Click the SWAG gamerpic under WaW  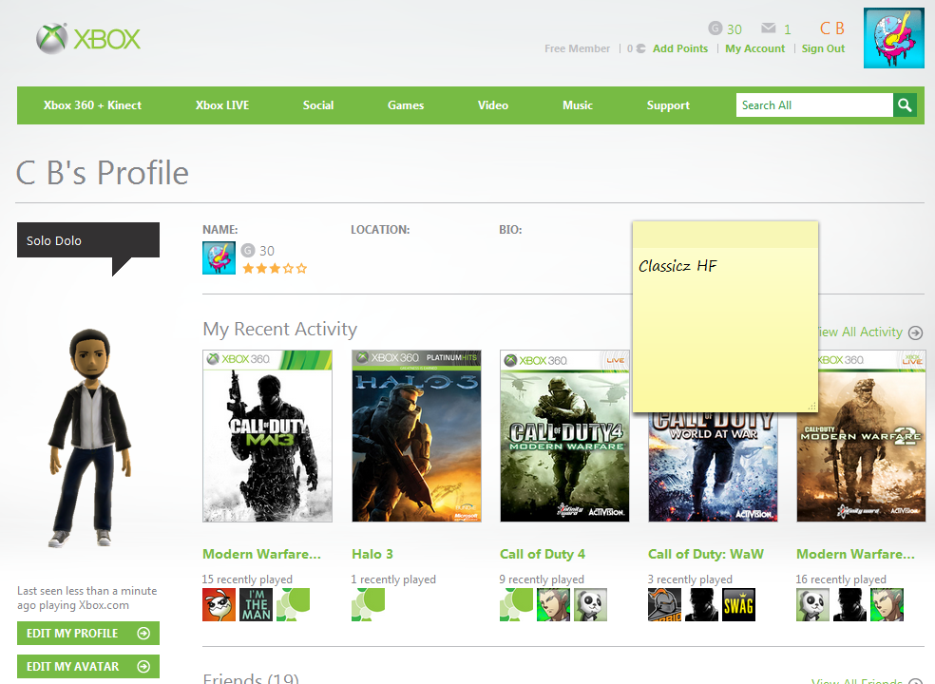(x=739, y=605)
